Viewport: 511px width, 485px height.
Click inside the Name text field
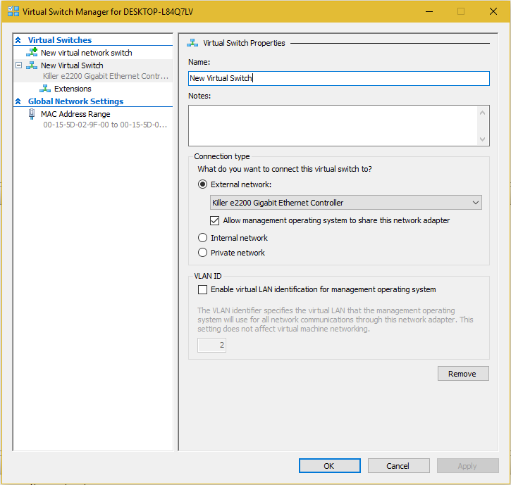(338, 78)
